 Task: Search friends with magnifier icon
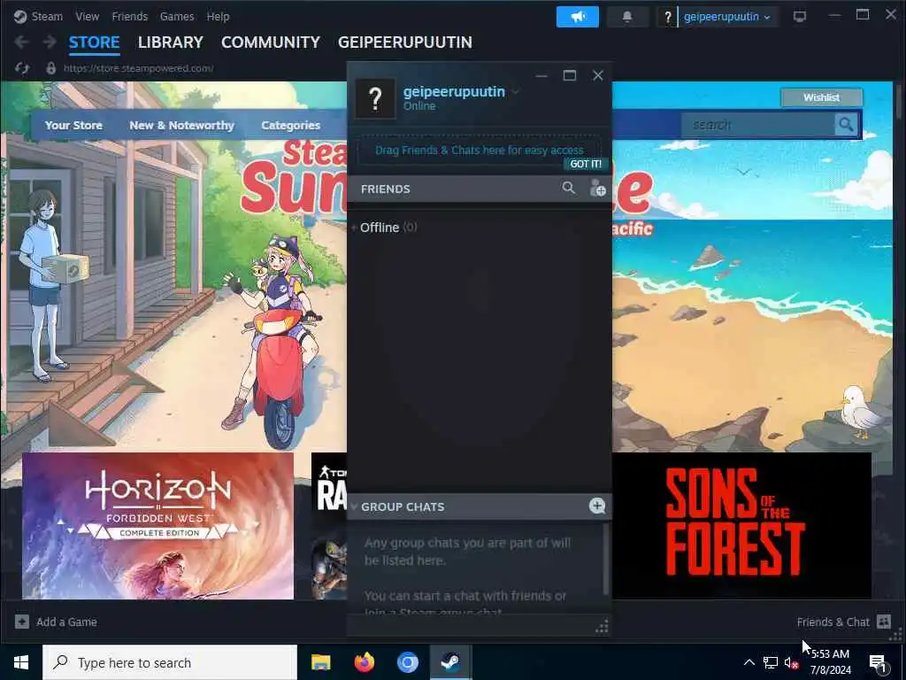click(x=569, y=188)
